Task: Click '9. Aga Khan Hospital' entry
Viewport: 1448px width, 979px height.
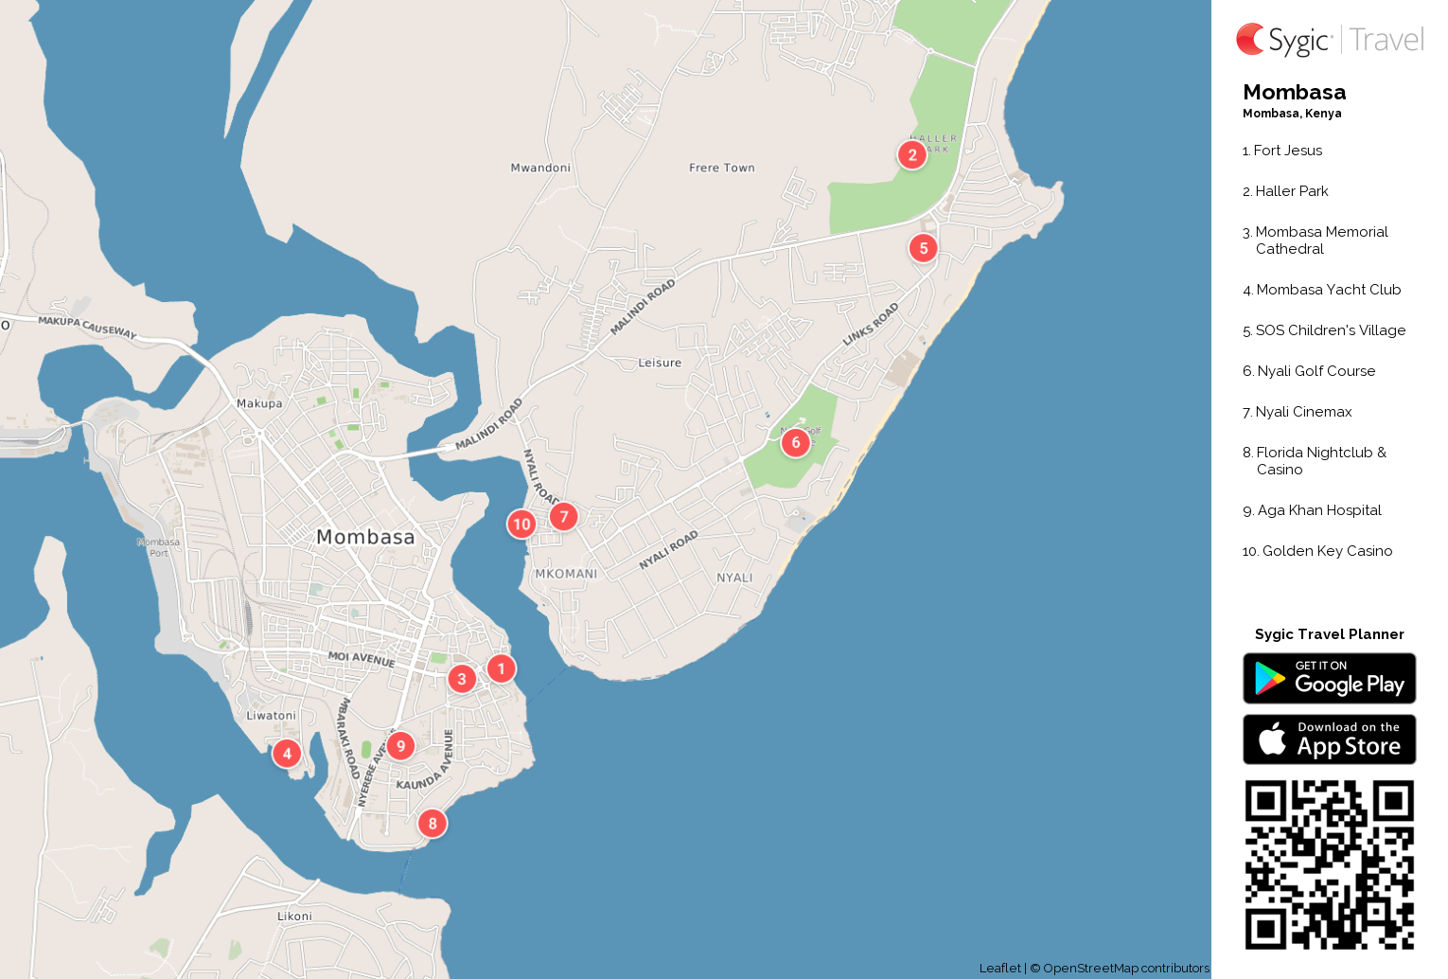Action: [1312, 510]
